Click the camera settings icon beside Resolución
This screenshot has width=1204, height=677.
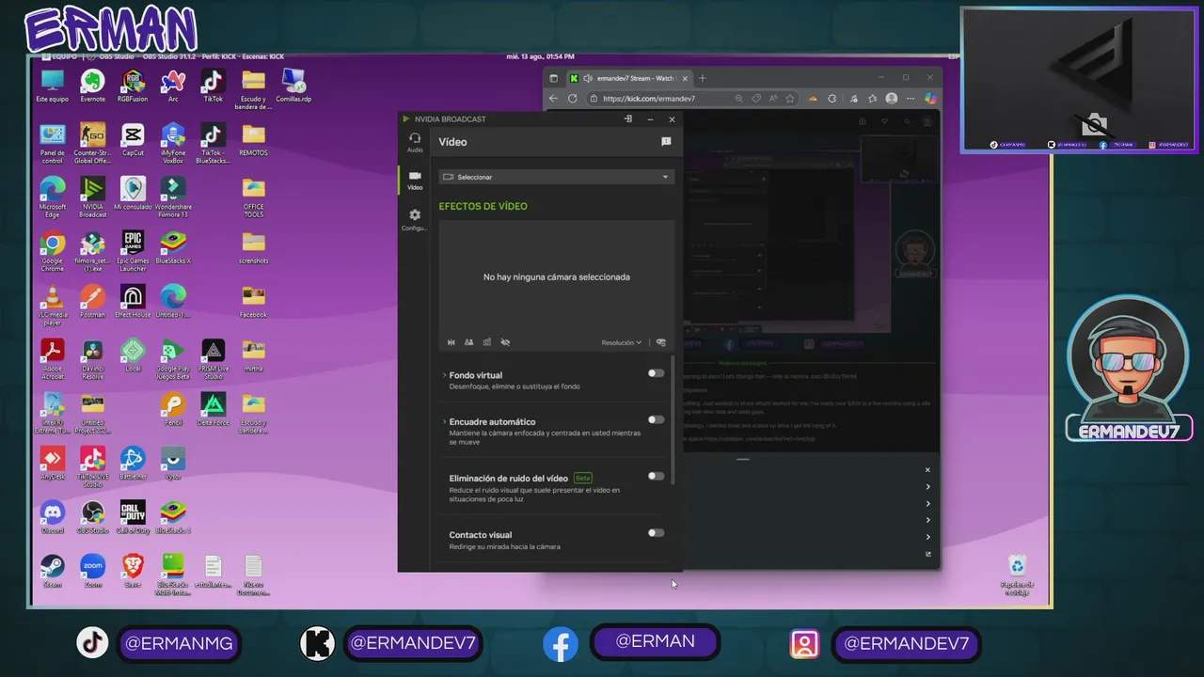click(661, 342)
